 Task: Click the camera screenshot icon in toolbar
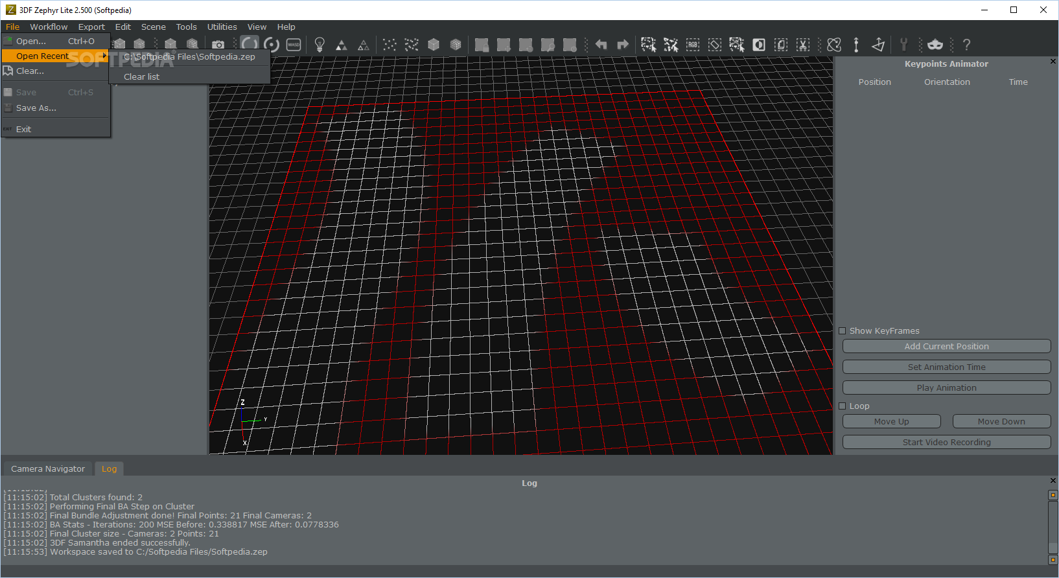coord(218,45)
